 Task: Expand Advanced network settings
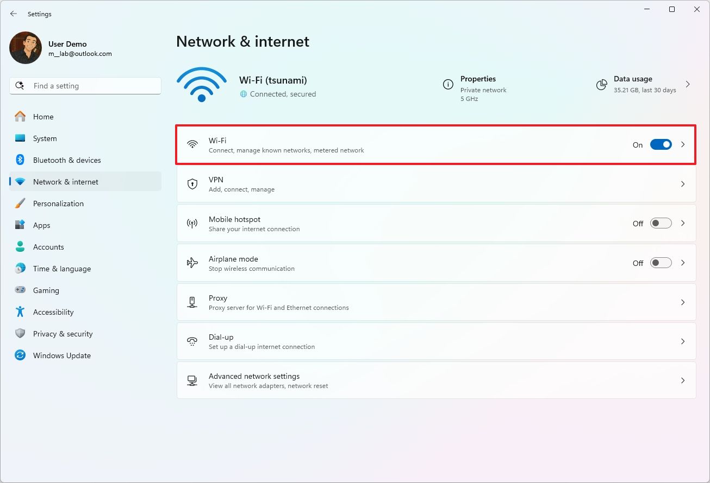(683, 380)
